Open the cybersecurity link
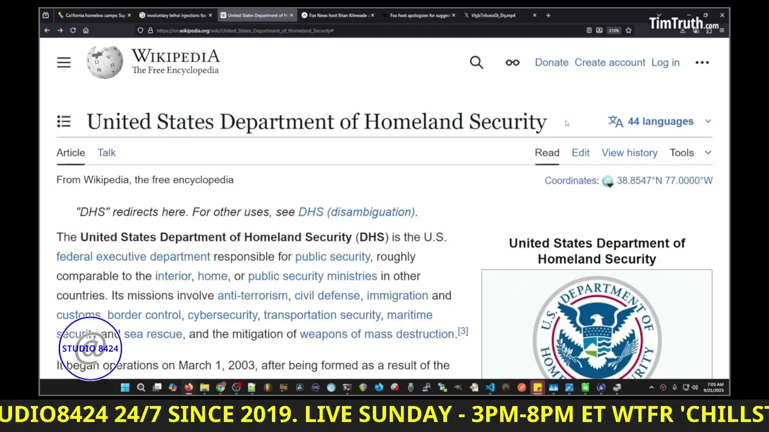 click(222, 315)
